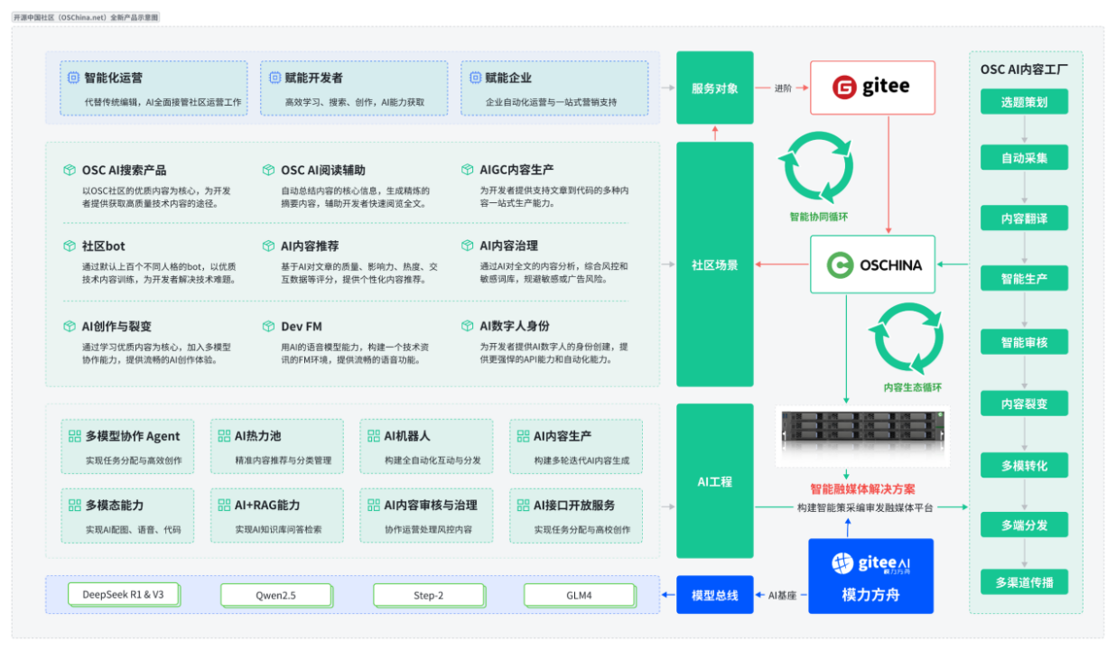Select the GLM4 model card

click(x=579, y=595)
